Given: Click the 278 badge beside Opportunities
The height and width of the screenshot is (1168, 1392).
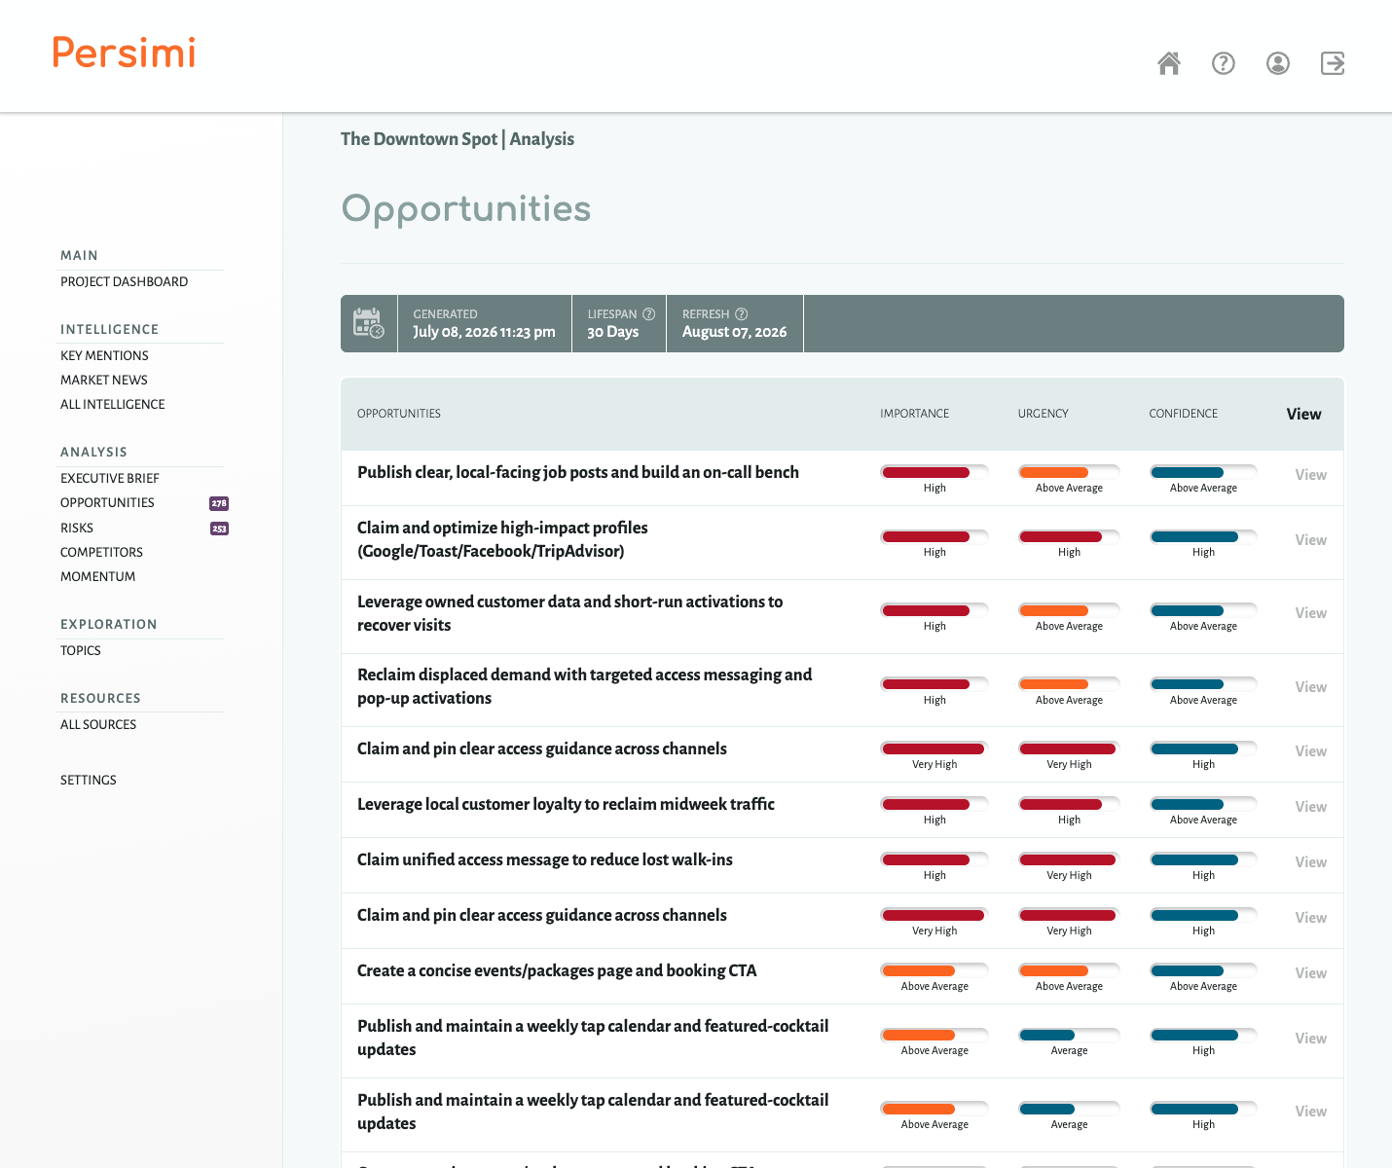Looking at the screenshot, I should [219, 503].
